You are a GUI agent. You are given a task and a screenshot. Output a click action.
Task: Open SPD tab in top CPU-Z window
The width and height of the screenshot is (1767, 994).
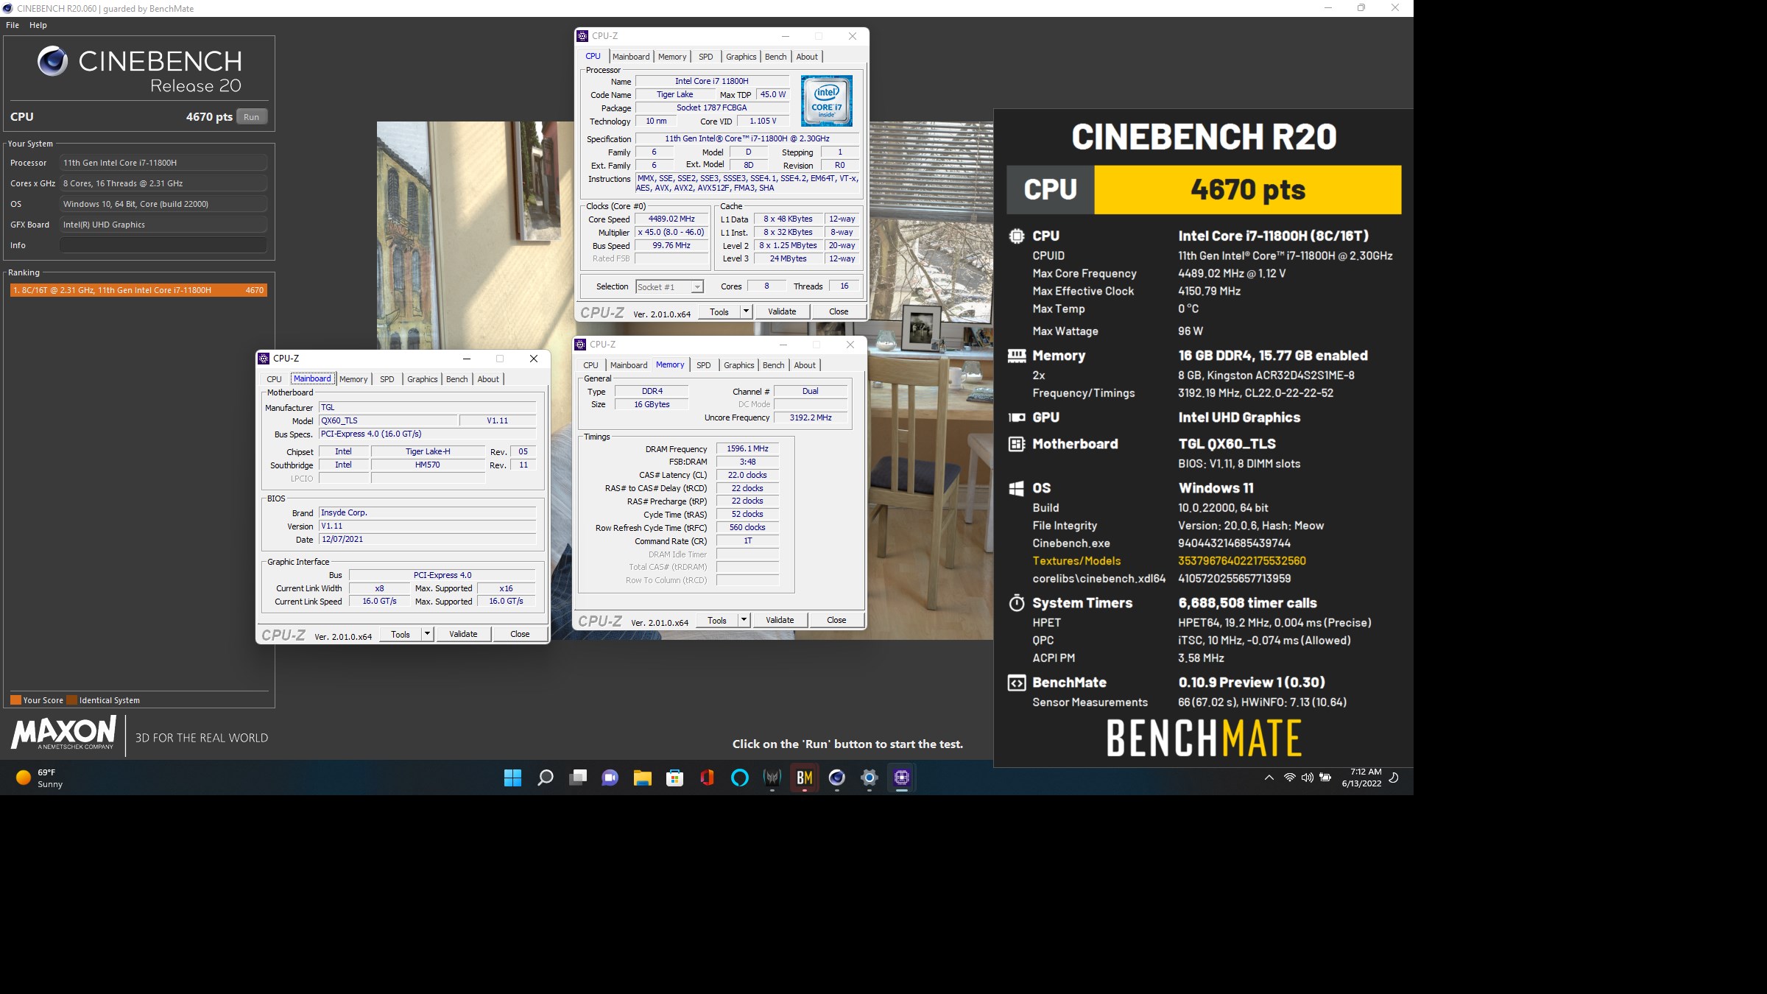(705, 57)
